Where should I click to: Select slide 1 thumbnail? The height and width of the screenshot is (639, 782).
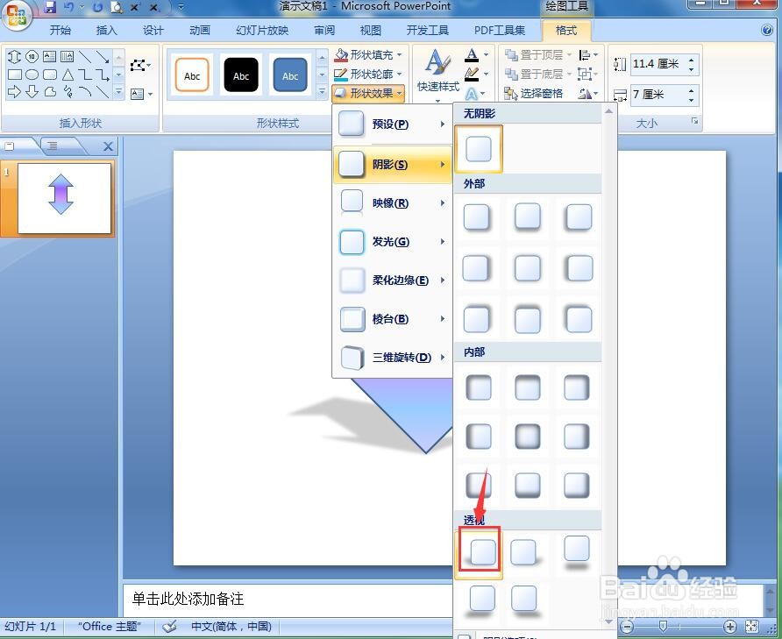[x=64, y=198]
